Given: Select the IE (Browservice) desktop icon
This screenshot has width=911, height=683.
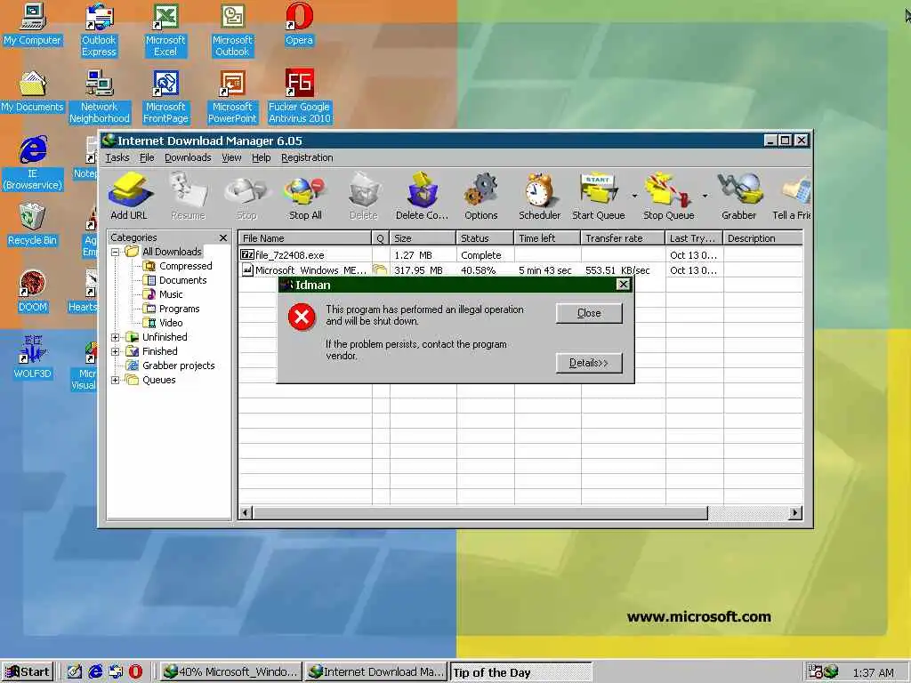Looking at the screenshot, I should click(x=32, y=164).
